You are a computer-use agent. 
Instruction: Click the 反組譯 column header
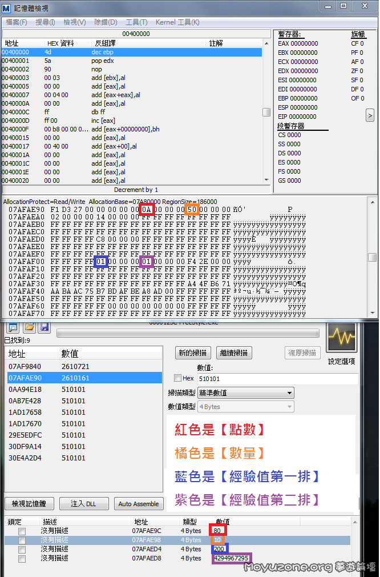click(148, 43)
